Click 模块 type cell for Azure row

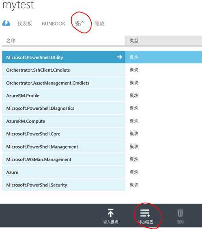[x=134, y=172]
